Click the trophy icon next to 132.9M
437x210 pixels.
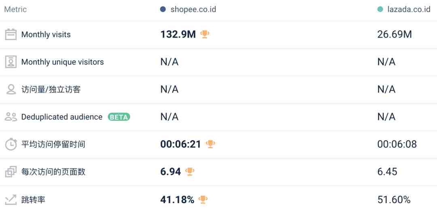(205, 34)
